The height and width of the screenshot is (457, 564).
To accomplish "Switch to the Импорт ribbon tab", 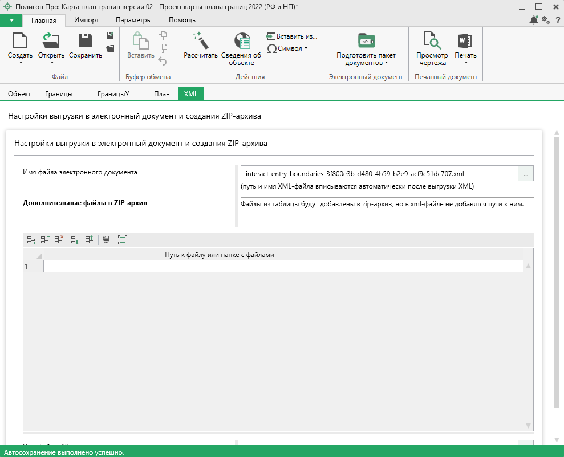I will [86, 20].
